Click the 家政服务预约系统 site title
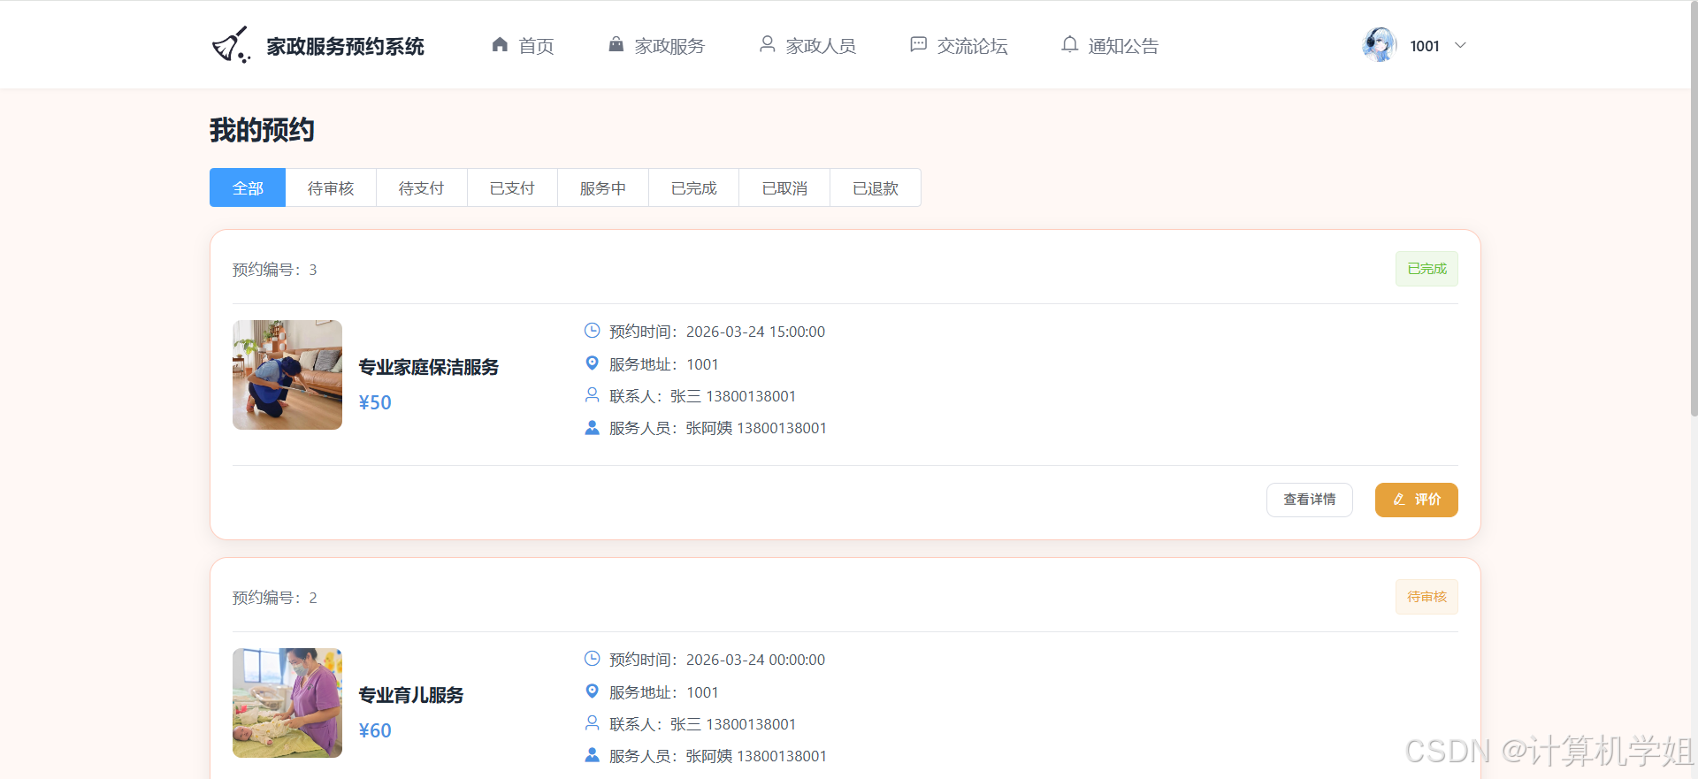Screen dimensions: 1698x779 pos(346,46)
